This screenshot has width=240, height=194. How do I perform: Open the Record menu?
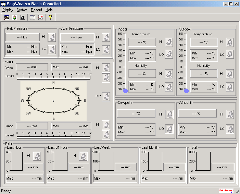click(x=36, y=10)
